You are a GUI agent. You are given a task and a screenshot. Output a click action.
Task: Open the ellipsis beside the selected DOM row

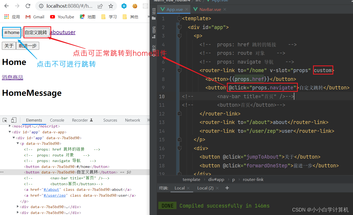(x=2, y=172)
